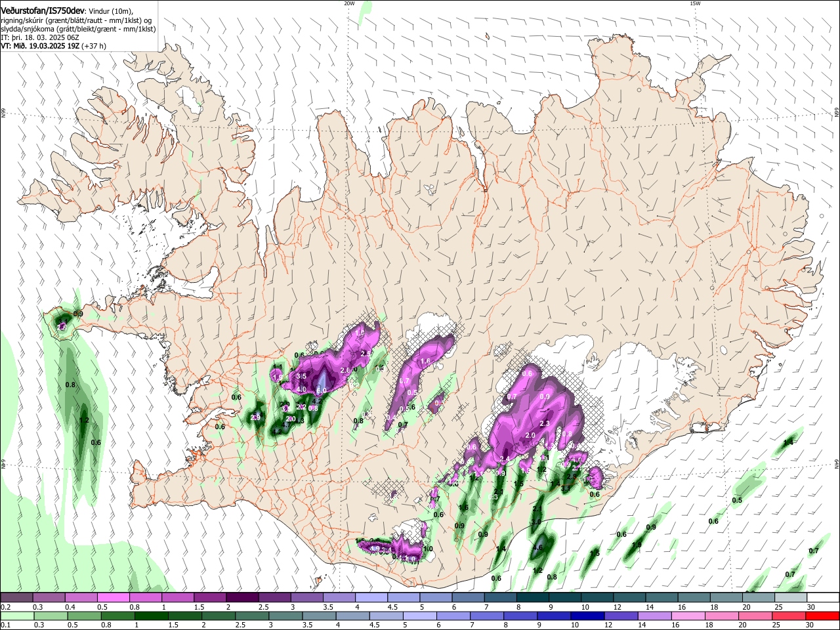The image size is (840, 630).
Task: Pick the darkest purple 2–2.5 snow swatch
Action: 242,598
